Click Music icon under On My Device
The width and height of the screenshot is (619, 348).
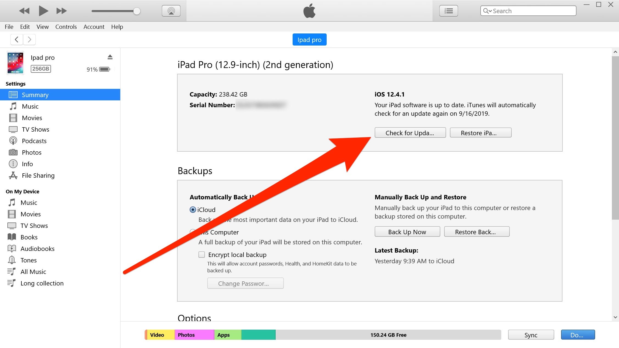pyautogui.click(x=12, y=202)
